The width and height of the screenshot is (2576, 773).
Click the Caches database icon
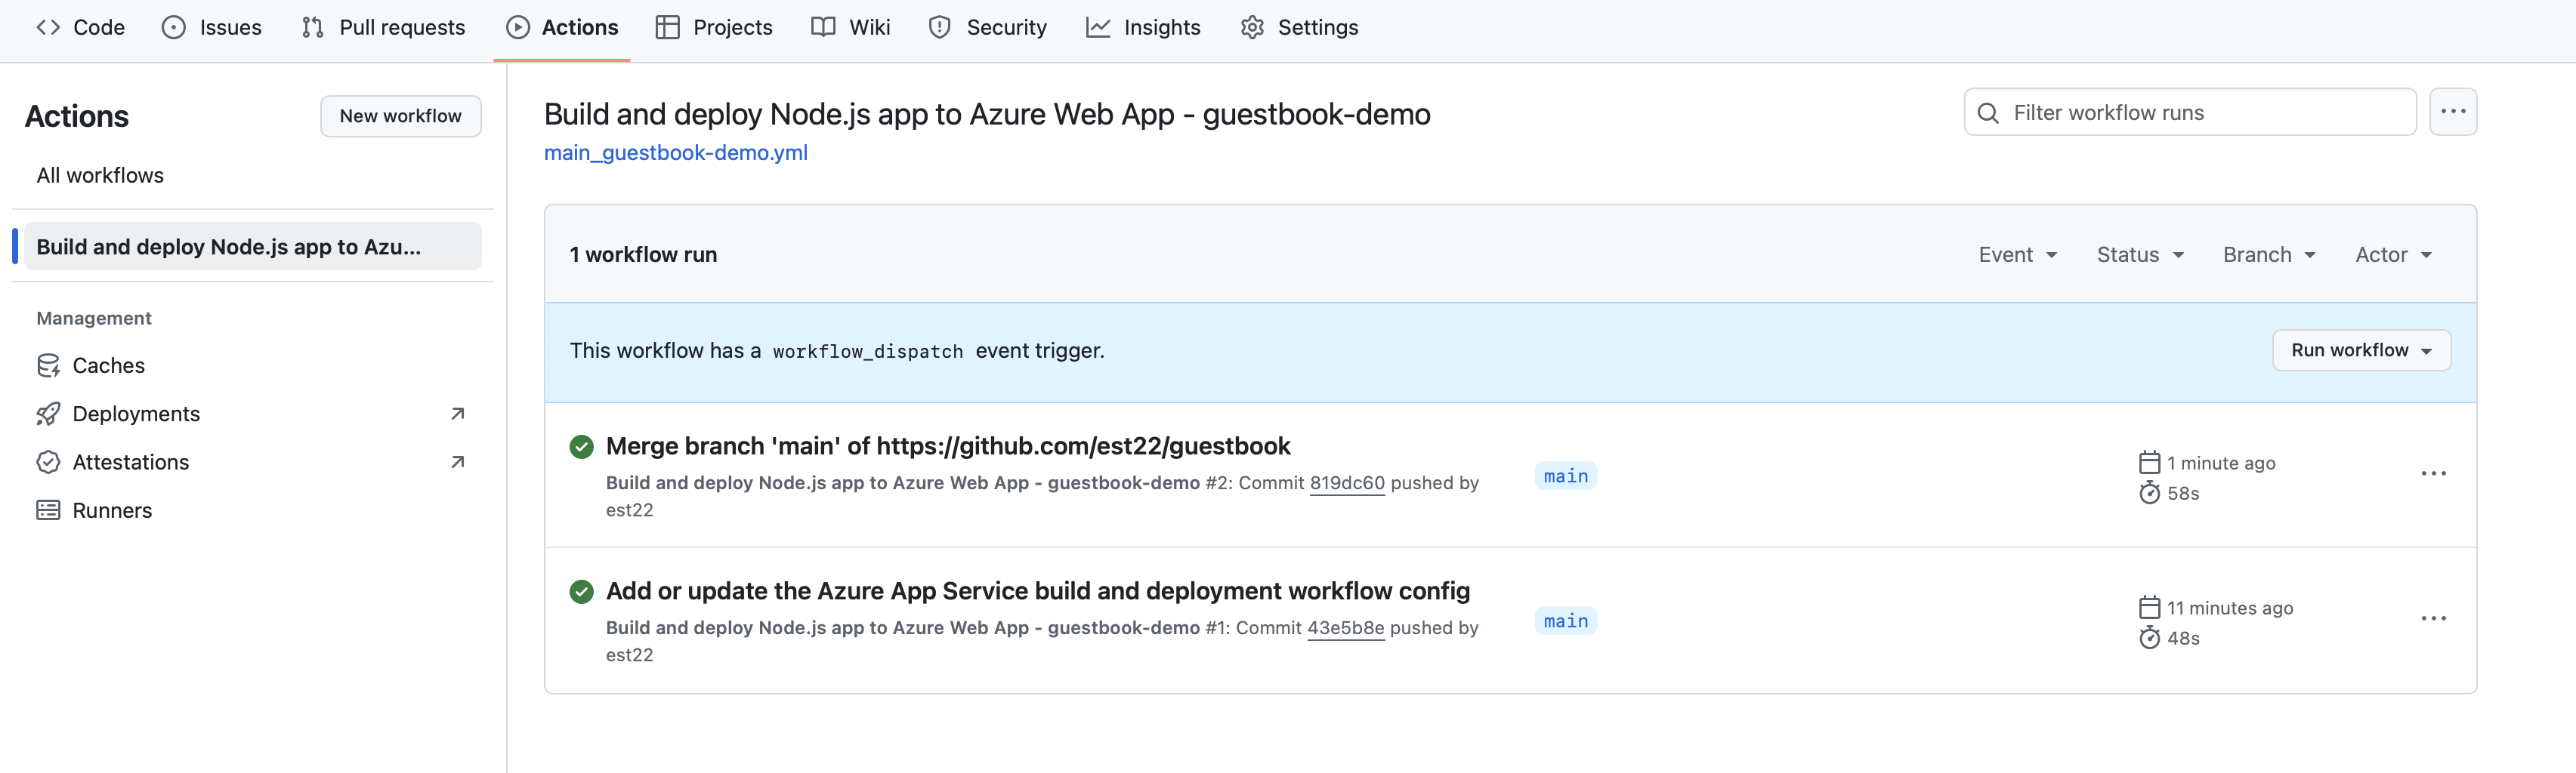(x=48, y=365)
